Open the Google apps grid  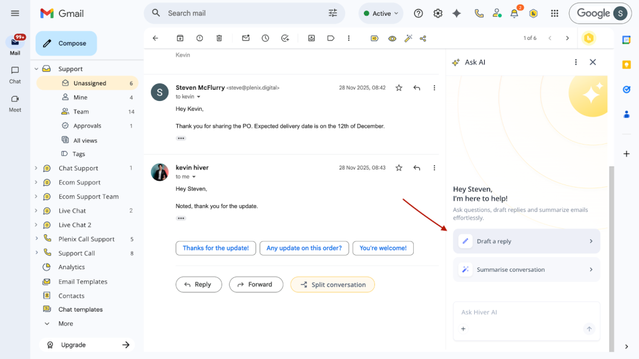coord(554,13)
